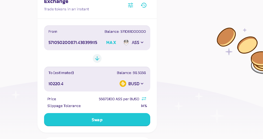Open swap settings sliders icon
This screenshot has height=139, width=263.
[131, 5]
